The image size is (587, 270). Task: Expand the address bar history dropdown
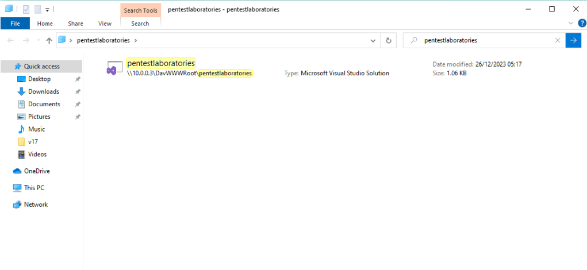(374, 41)
